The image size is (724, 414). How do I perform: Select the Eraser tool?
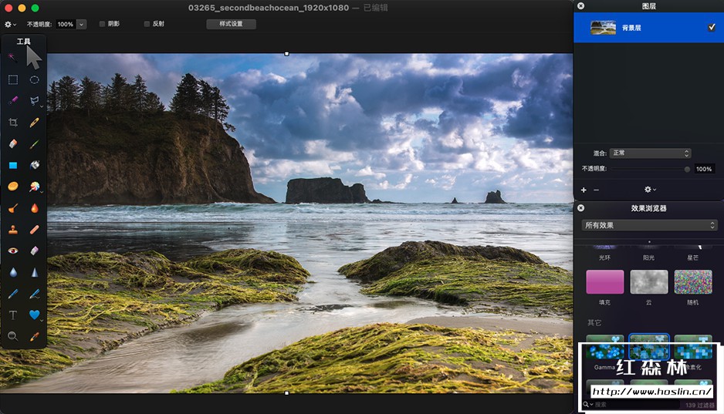tap(13, 144)
